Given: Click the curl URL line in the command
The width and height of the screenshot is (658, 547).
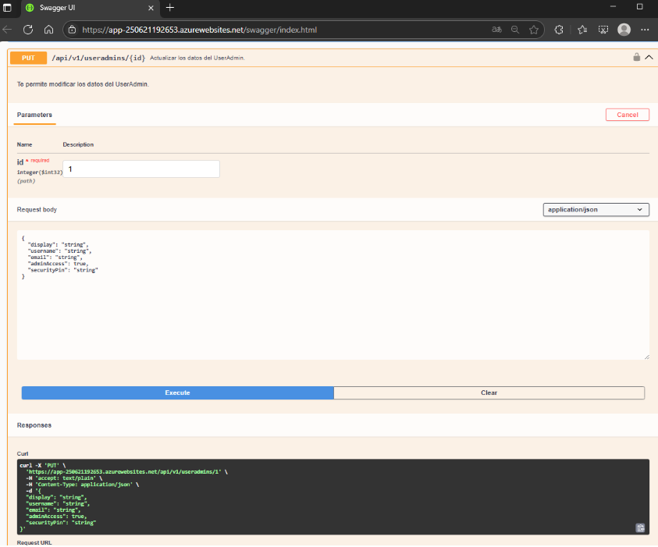Looking at the screenshot, I should point(126,472).
